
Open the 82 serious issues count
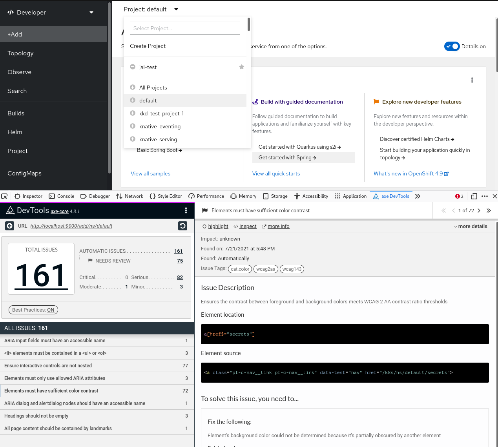pos(180,277)
